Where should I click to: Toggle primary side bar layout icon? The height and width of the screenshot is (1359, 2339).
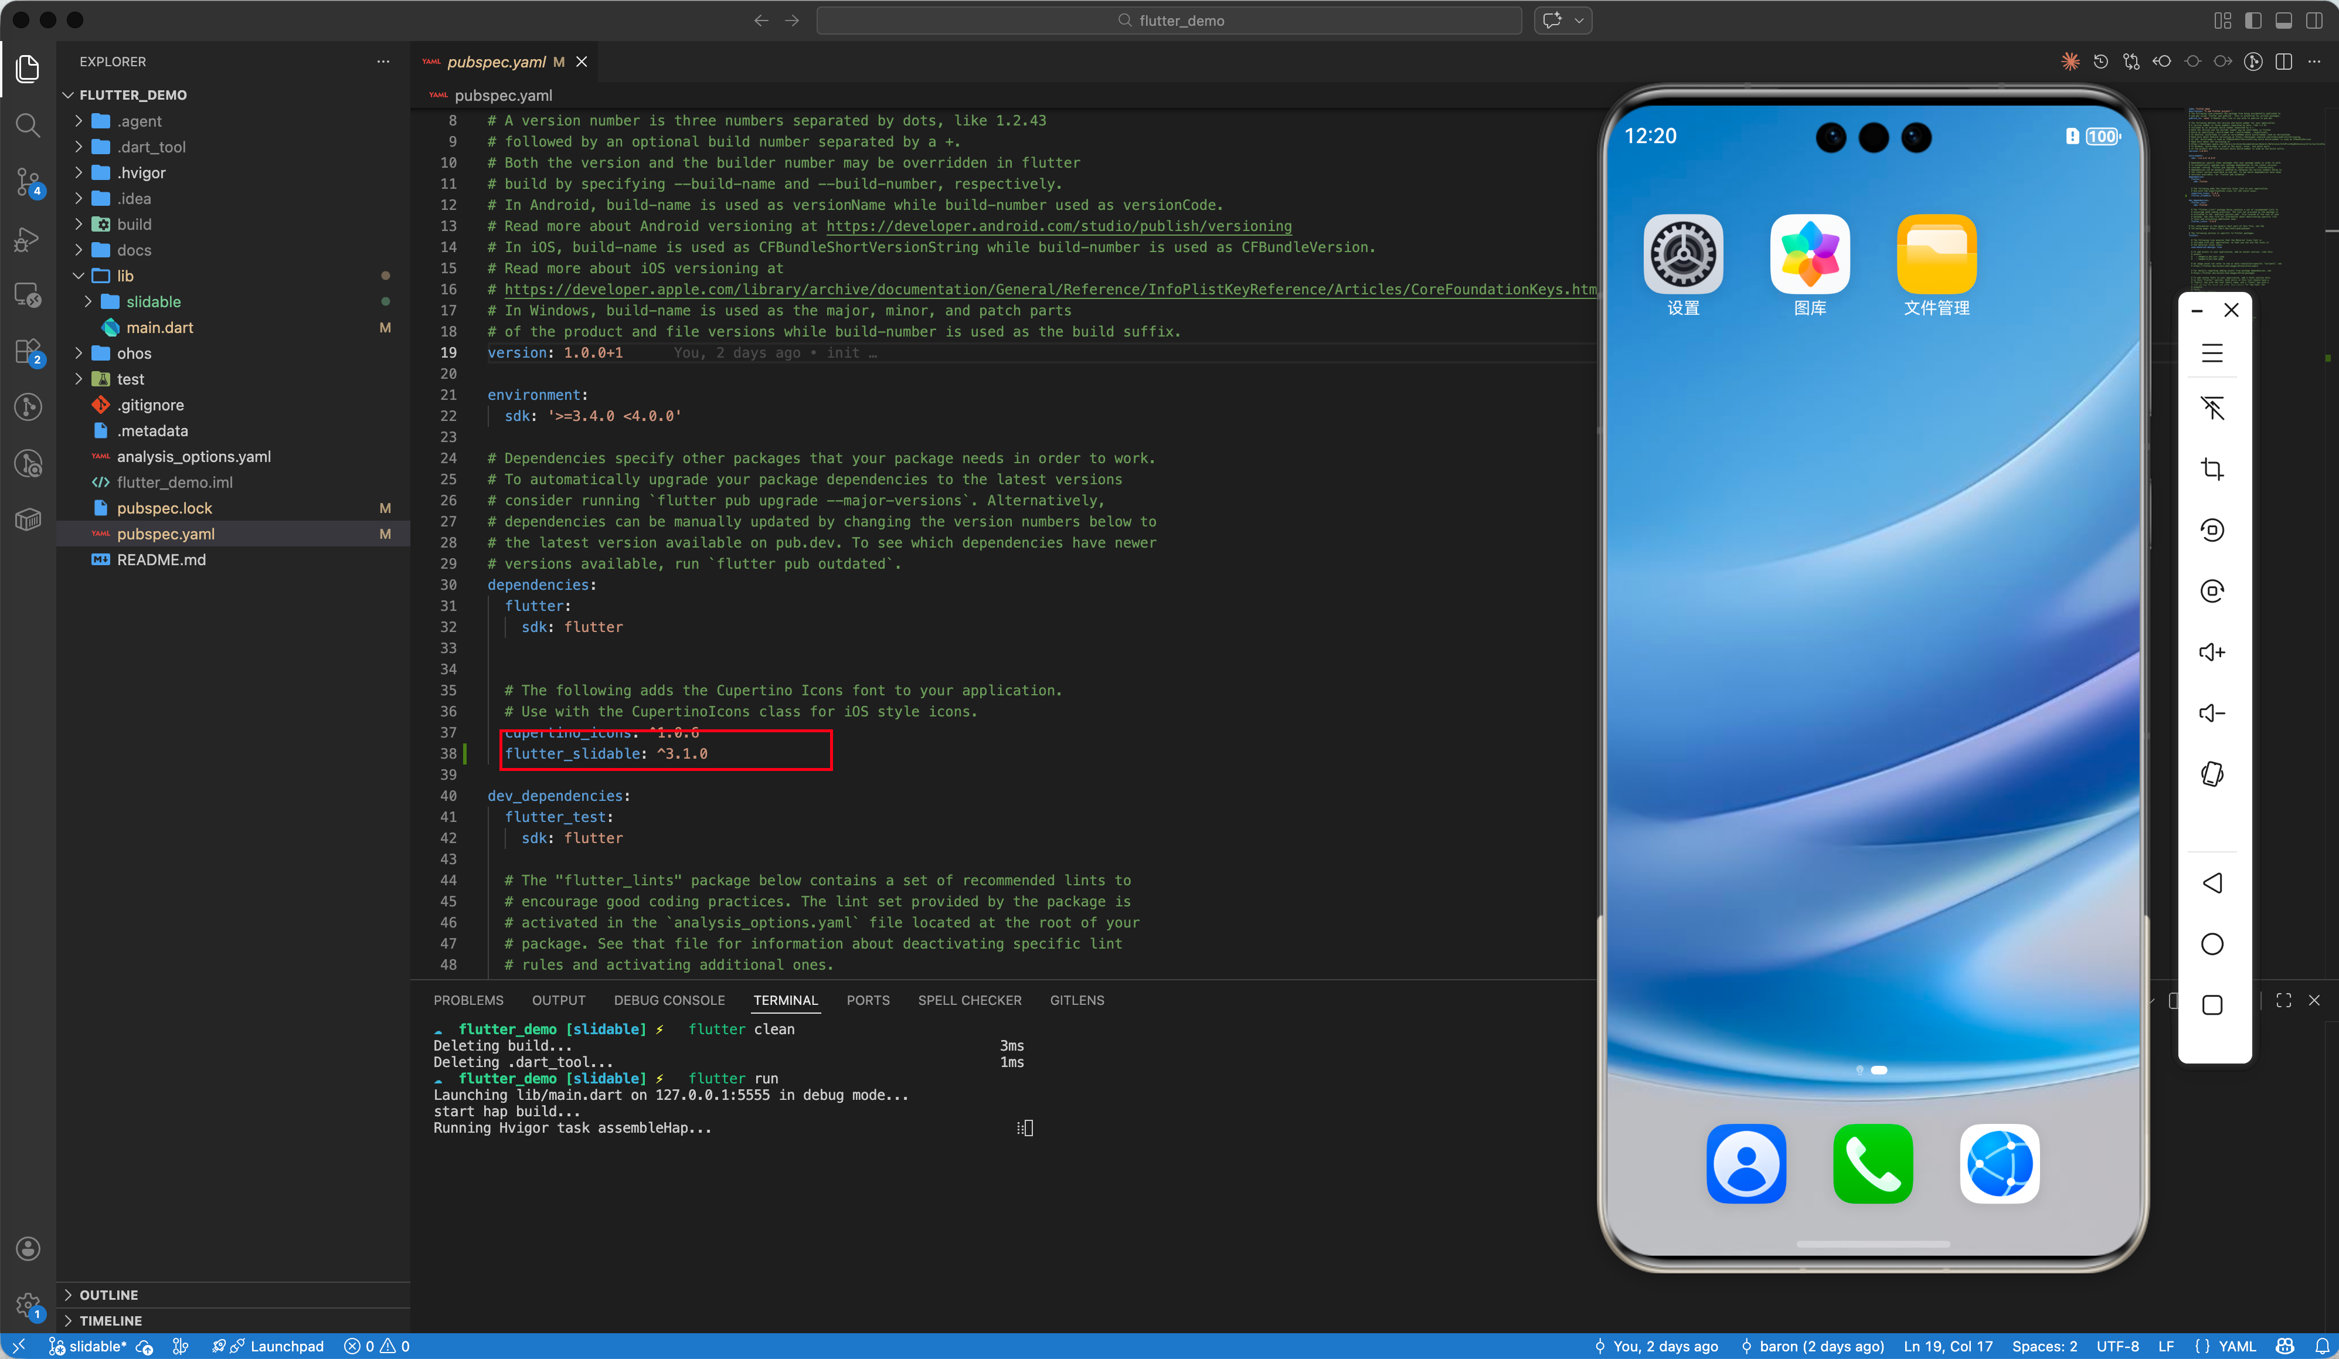pos(2253,21)
